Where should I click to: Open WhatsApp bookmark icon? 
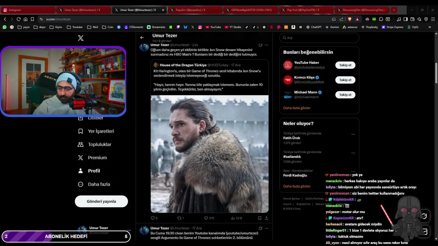click(5, 27)
